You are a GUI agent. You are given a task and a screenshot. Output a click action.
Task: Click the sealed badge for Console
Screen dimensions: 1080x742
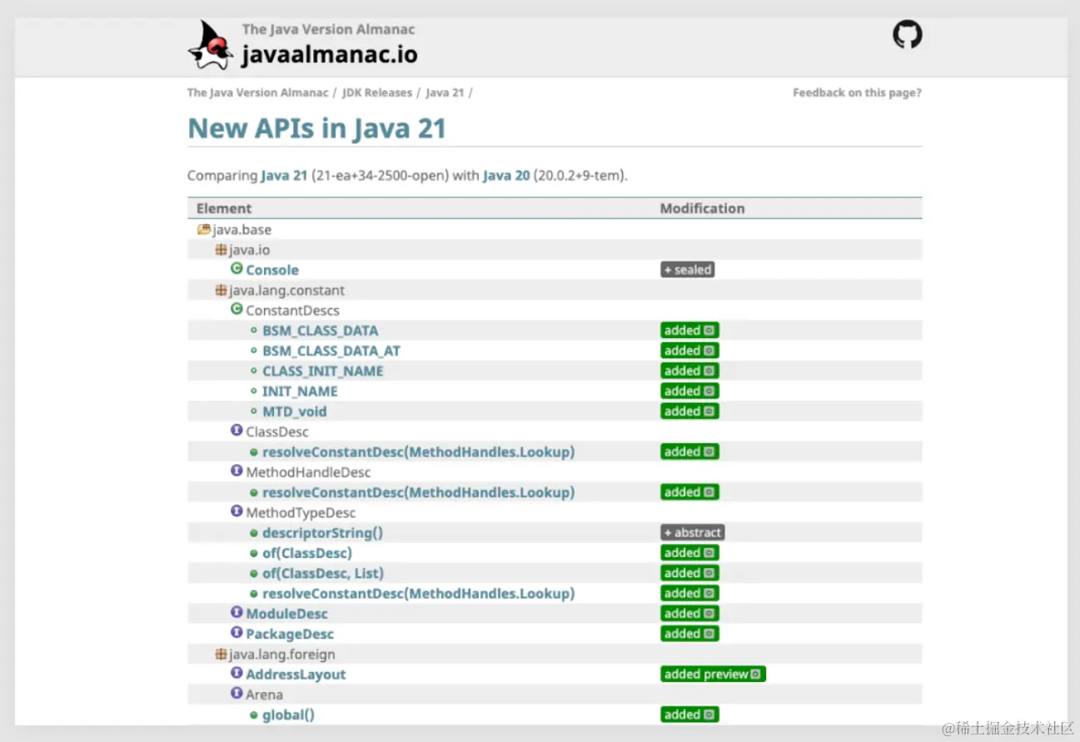coord(688,270)
